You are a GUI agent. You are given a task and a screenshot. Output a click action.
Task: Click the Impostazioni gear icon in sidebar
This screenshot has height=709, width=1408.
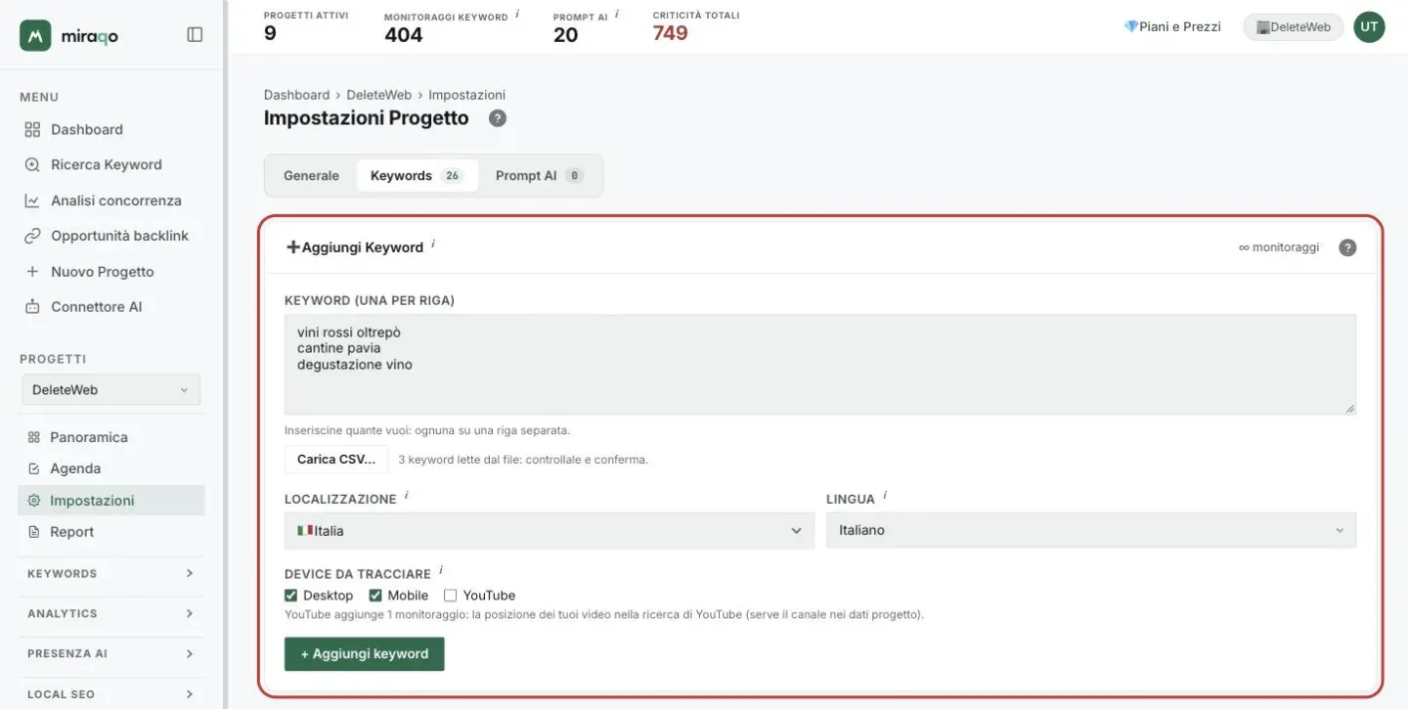34,501
